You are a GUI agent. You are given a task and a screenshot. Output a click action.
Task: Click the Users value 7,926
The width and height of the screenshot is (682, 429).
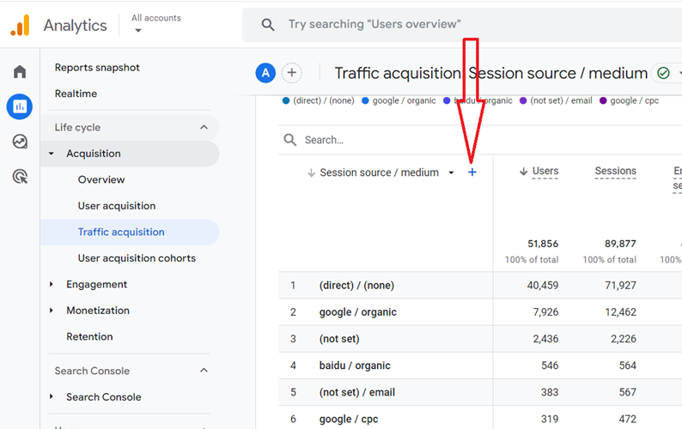pyautogui.click(x=545, y=312)
